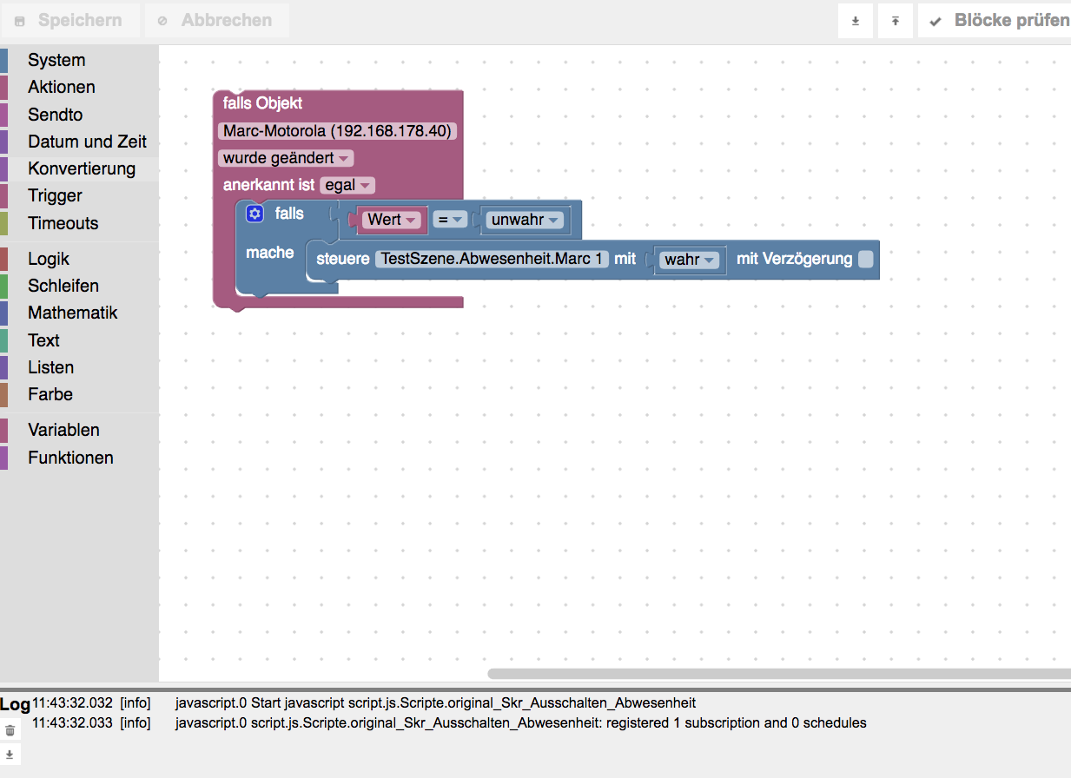1071x778 pixels.
Task: Open the 'unwahr' boolean dropdown
Action: click(x=525, y=220)
